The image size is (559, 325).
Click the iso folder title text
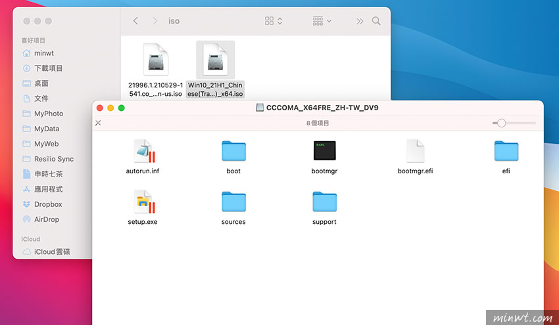click(174, 21)
